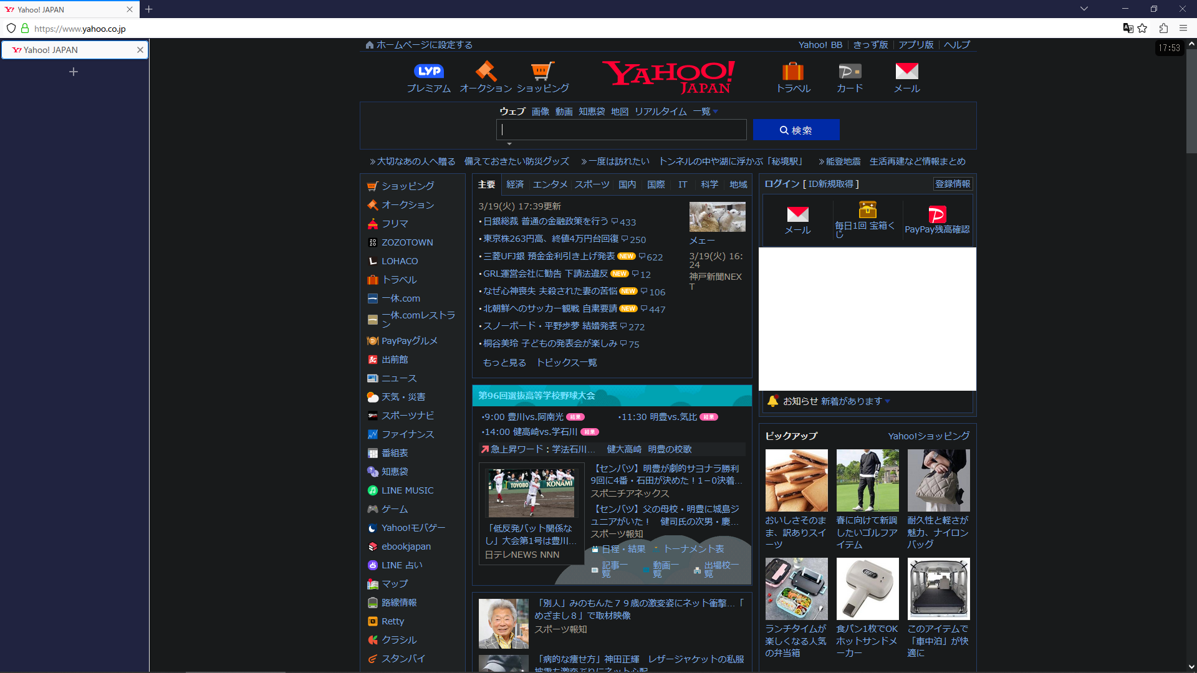Expand the 一覧 search category dropdown
The image size is (1197, 673).
pos(705,112)
